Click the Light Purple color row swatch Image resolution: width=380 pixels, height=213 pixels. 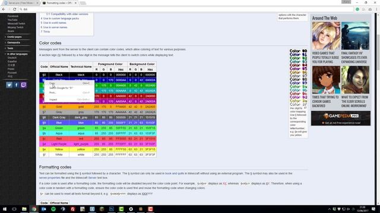click(98, 144)
